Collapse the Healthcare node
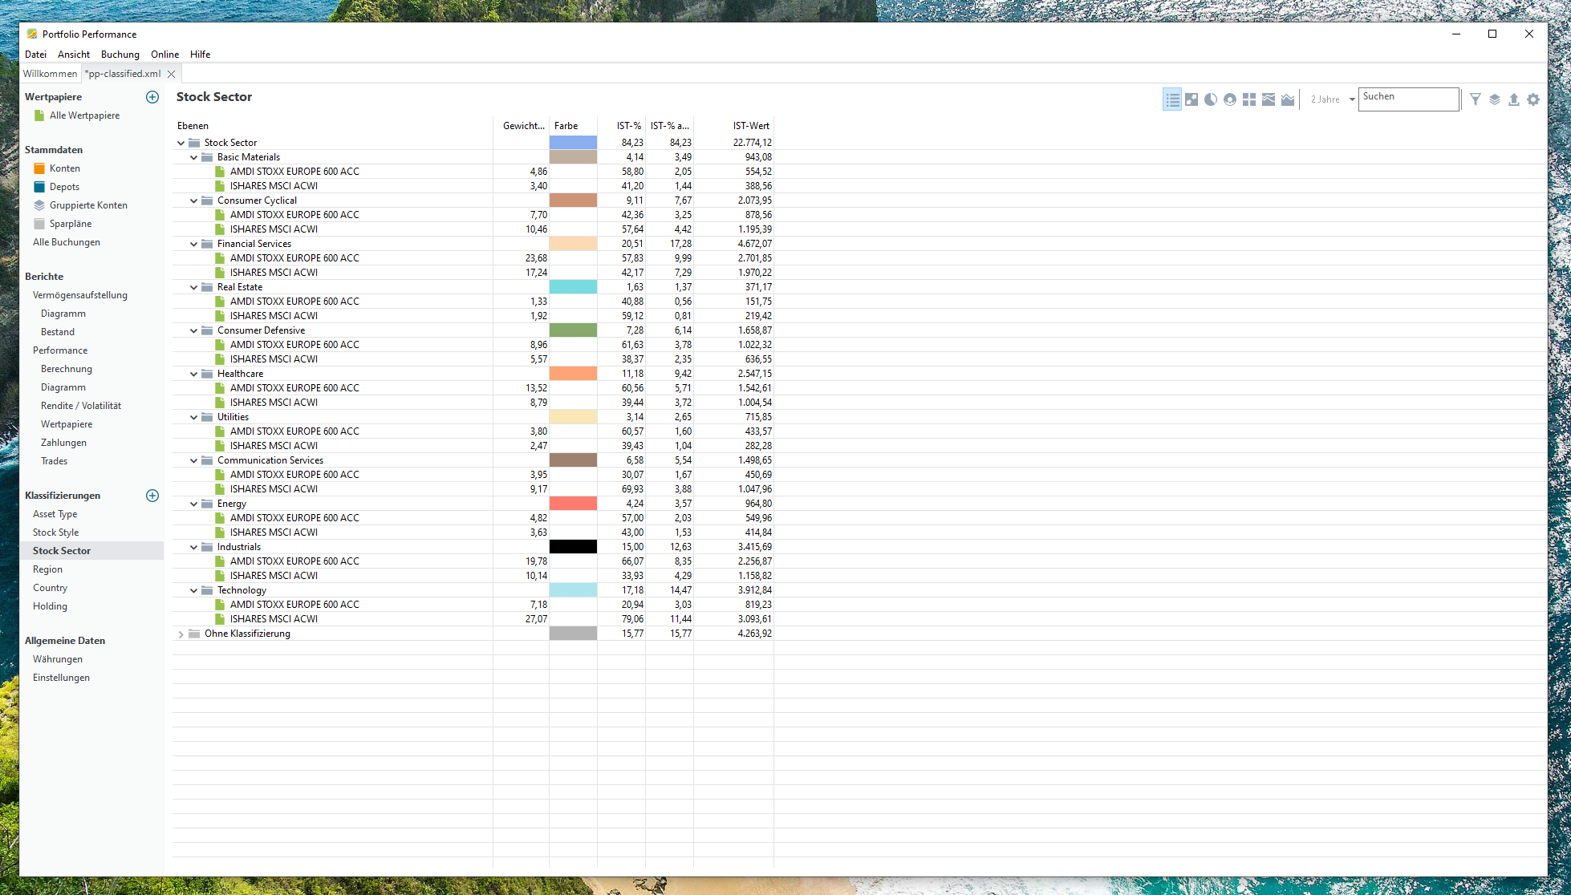Screen dimensions: 1571x895 click(x=194, y=374)
